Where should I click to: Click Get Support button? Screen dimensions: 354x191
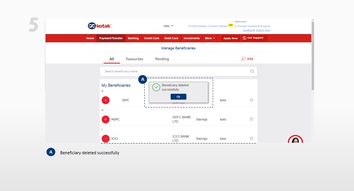pyautogui.click(x=255, y=38)
